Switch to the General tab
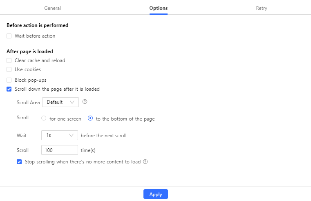311x201 pixels. tap(52, 8)
